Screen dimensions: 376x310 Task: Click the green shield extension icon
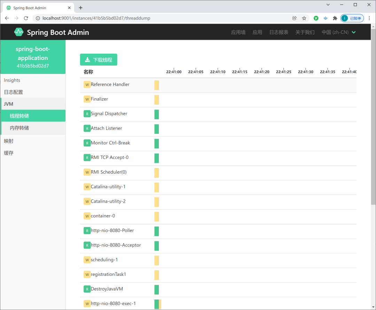[x=315, y=18]
